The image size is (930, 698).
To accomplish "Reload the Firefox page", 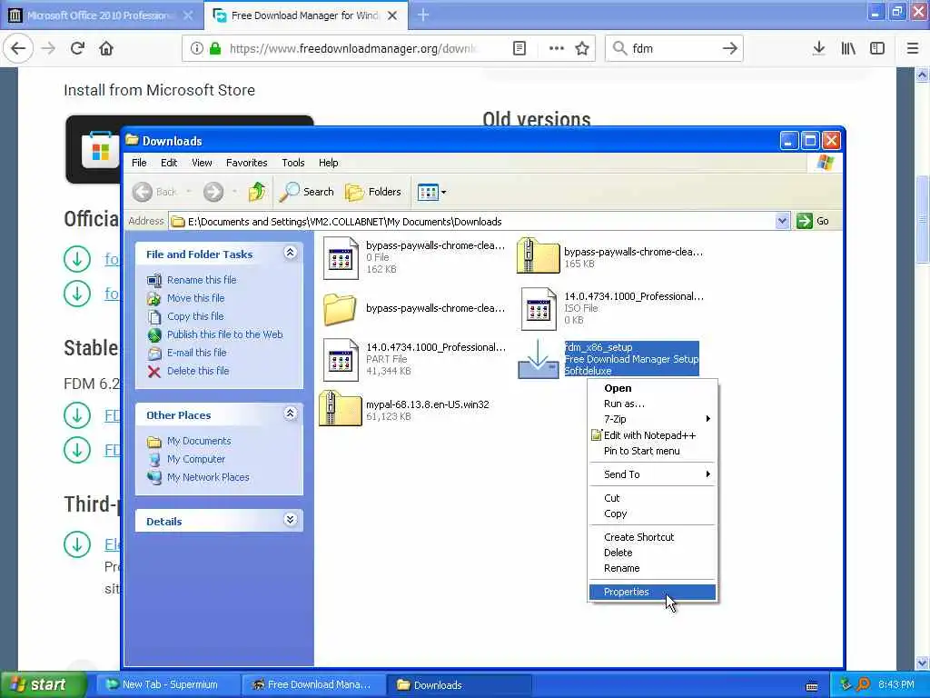I will [x=77, y=48].
